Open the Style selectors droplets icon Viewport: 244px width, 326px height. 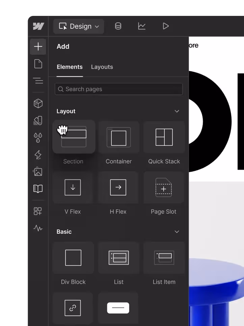tap(38, 138)
